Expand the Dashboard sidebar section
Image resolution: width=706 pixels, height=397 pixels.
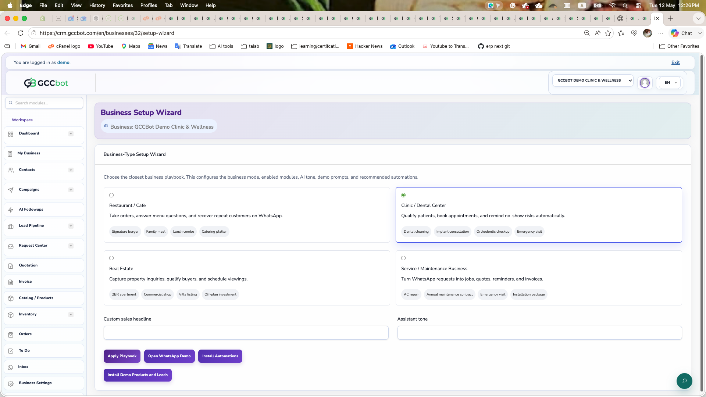[71, 134]
